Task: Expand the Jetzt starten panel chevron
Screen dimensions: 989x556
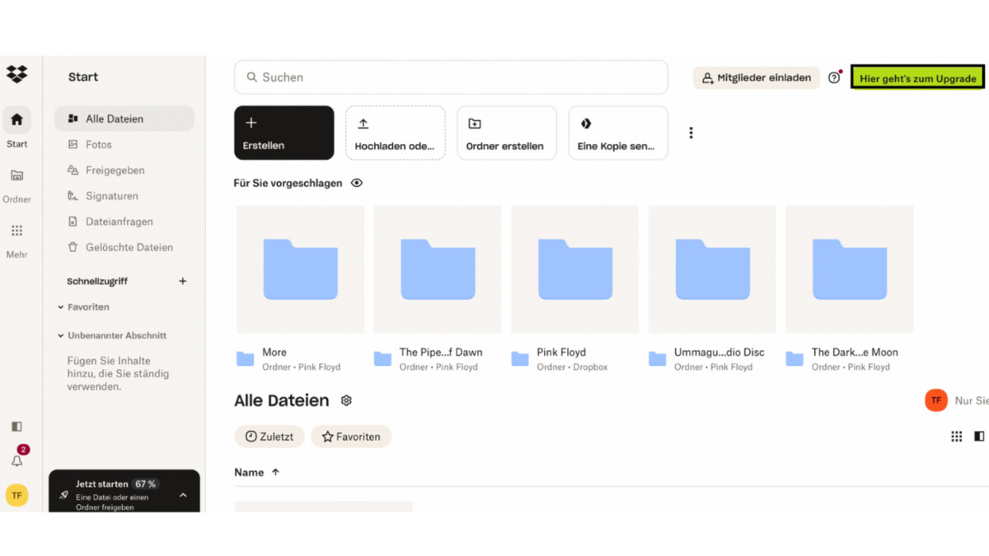Action: pyautogui.click(x=183, y=495)
